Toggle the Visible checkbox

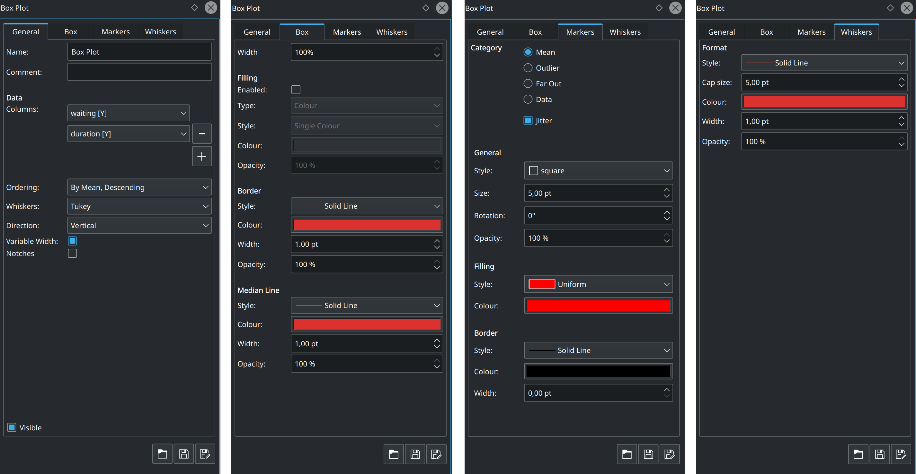[x=12, y=427]
